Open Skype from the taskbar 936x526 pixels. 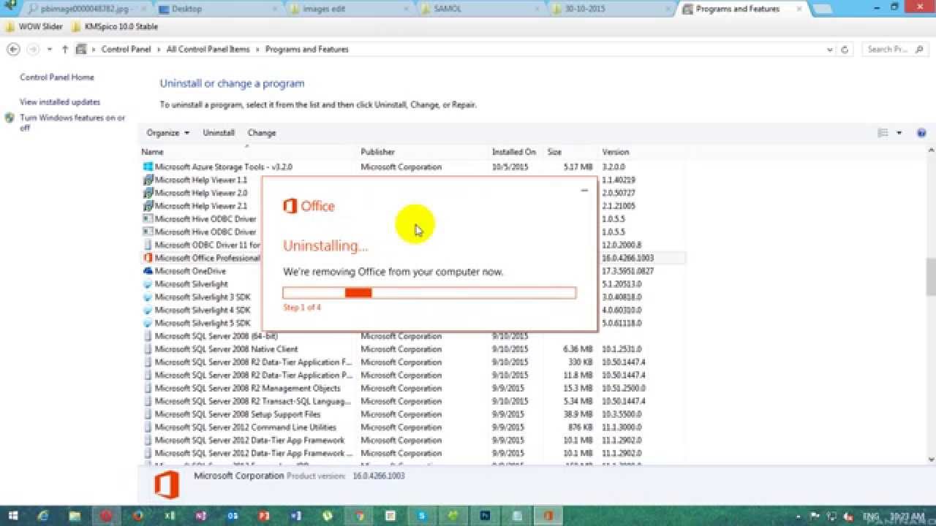[x=422, y=516]
